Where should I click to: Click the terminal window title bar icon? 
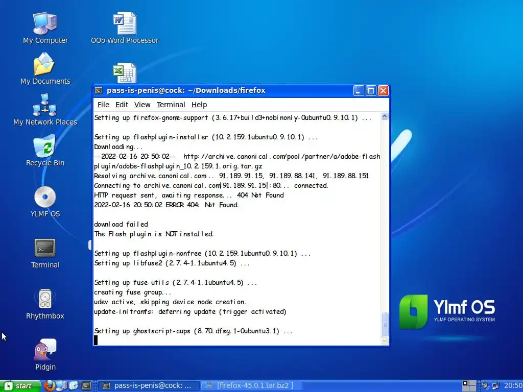tap(99, 90)
